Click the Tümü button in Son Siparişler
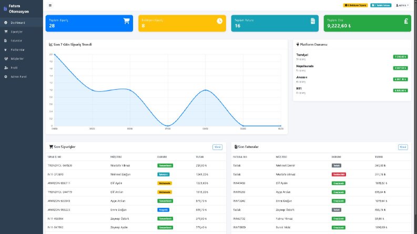This screenshot has height=234, width=417. pos(217,147)
